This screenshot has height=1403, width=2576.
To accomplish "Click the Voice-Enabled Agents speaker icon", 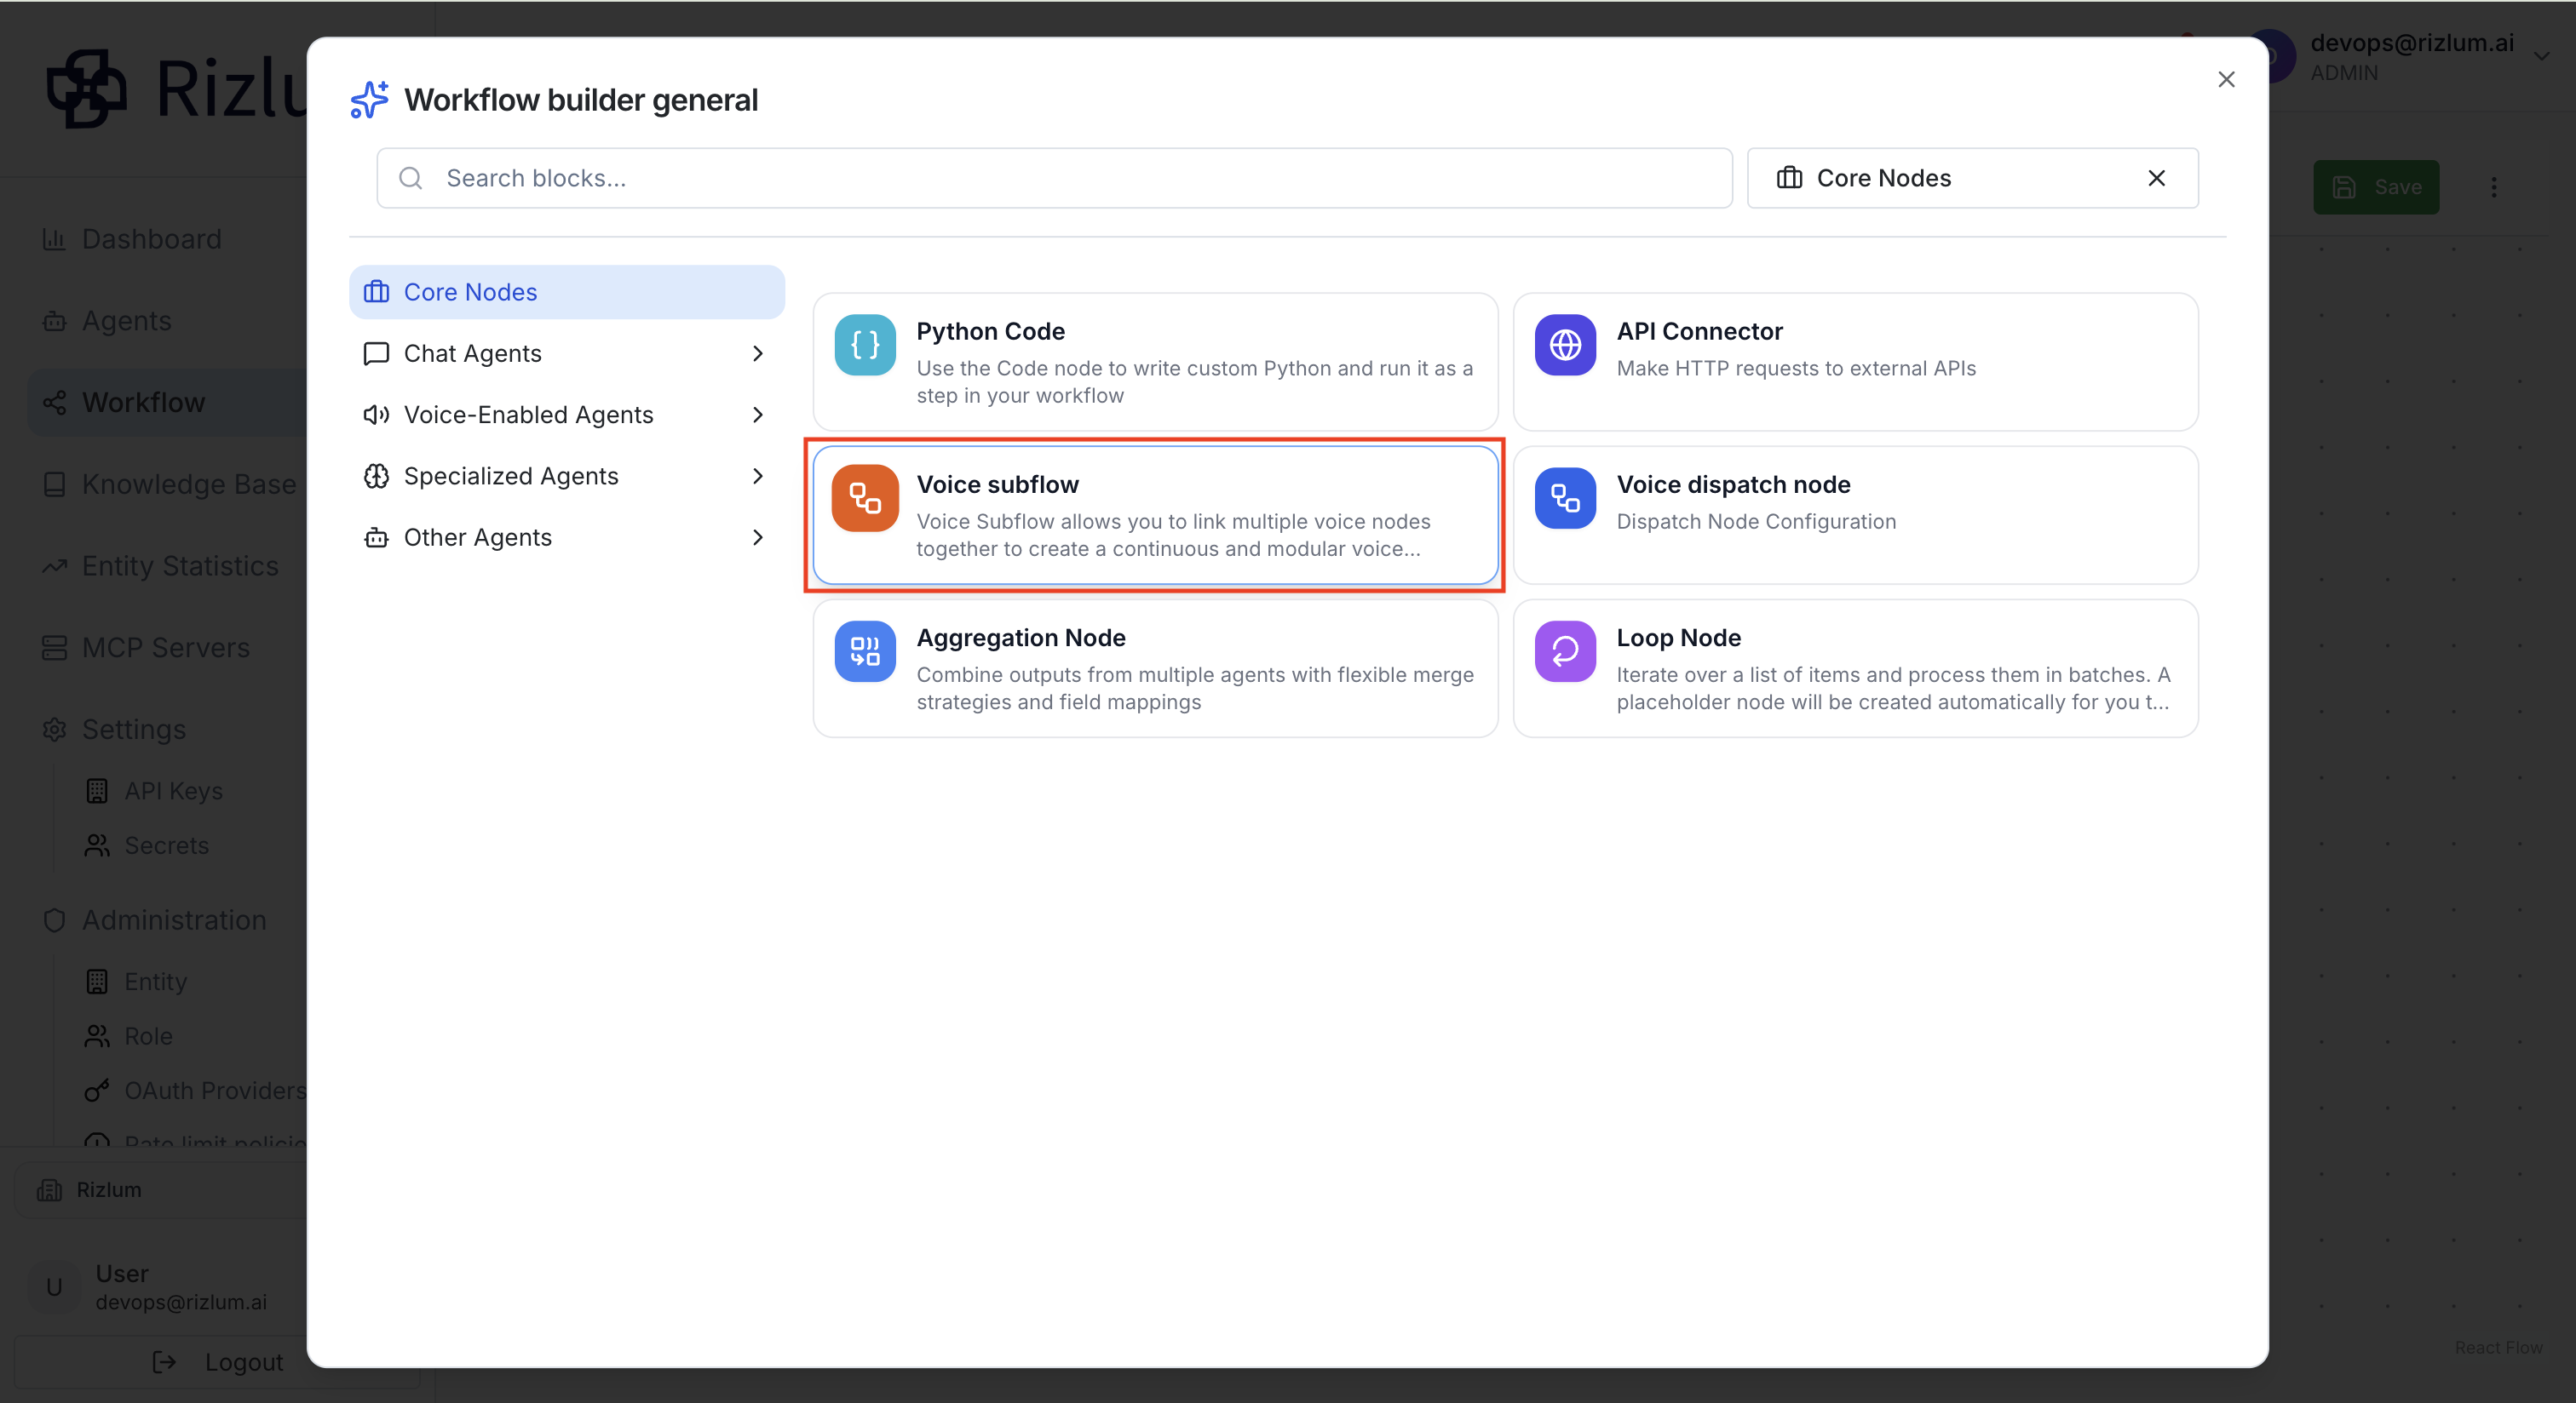I will coord(376,415).
